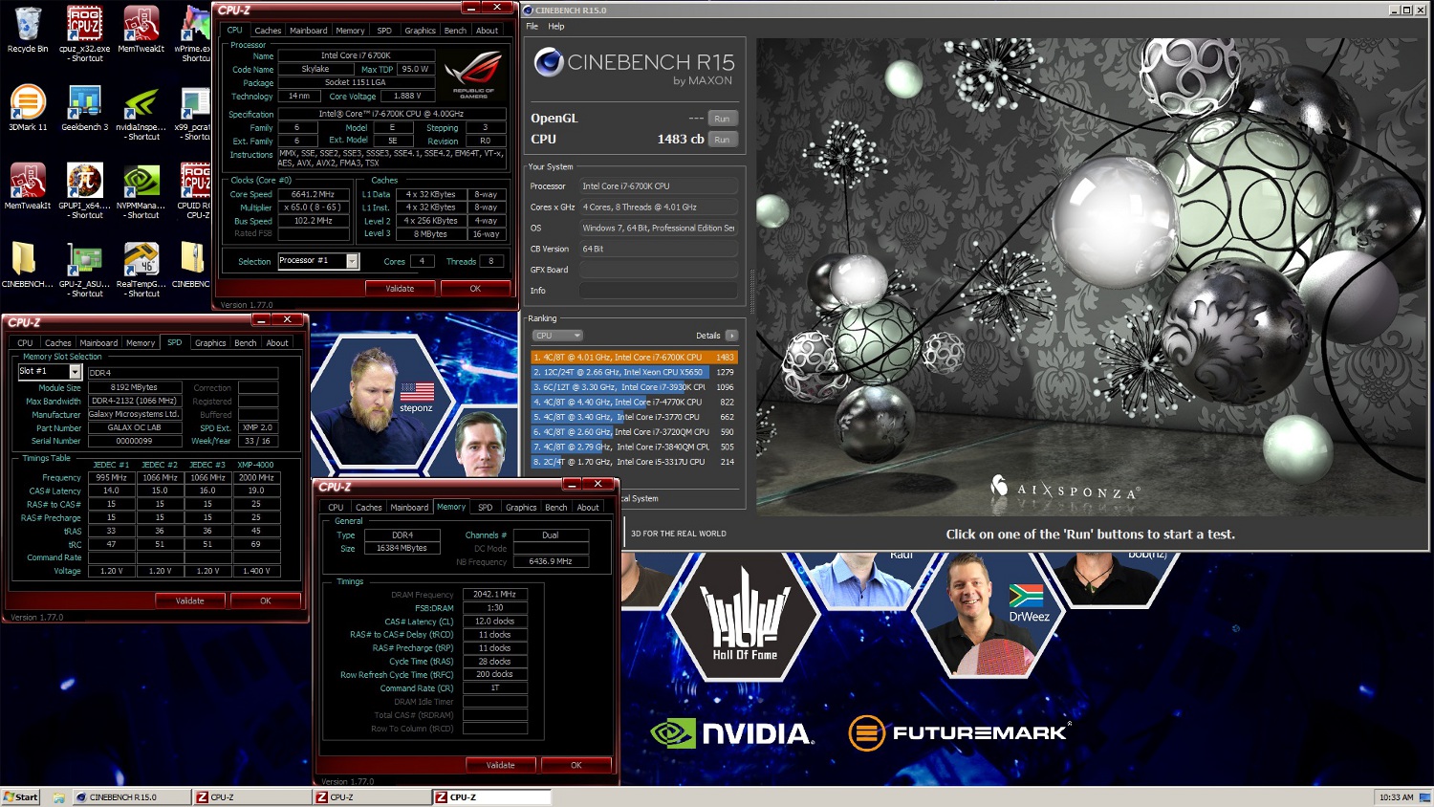Switch to SPD tab in Memory CPU-Z window

pyautogui.click(x=485, y=508)
